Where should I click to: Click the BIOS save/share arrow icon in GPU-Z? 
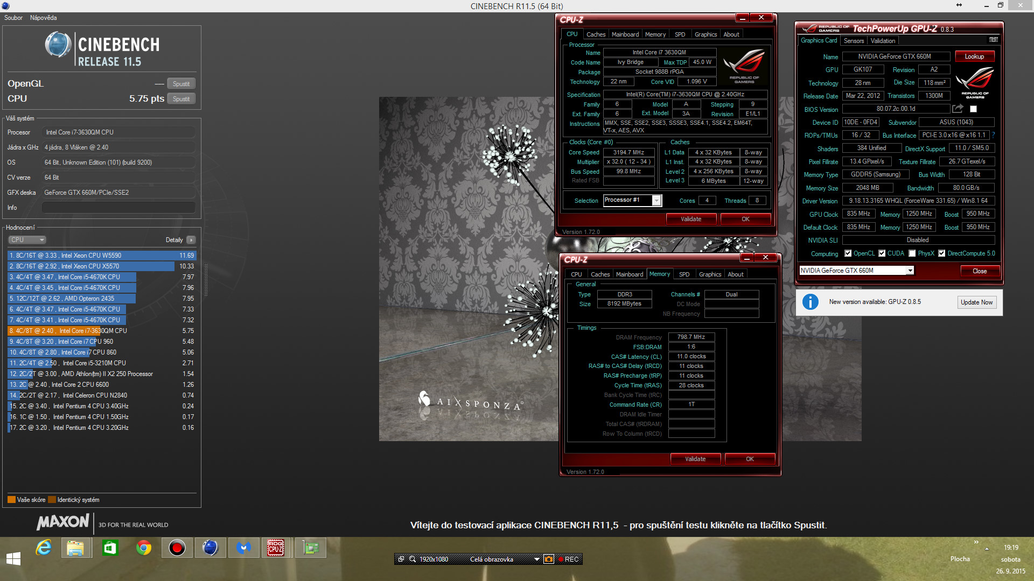958,109
